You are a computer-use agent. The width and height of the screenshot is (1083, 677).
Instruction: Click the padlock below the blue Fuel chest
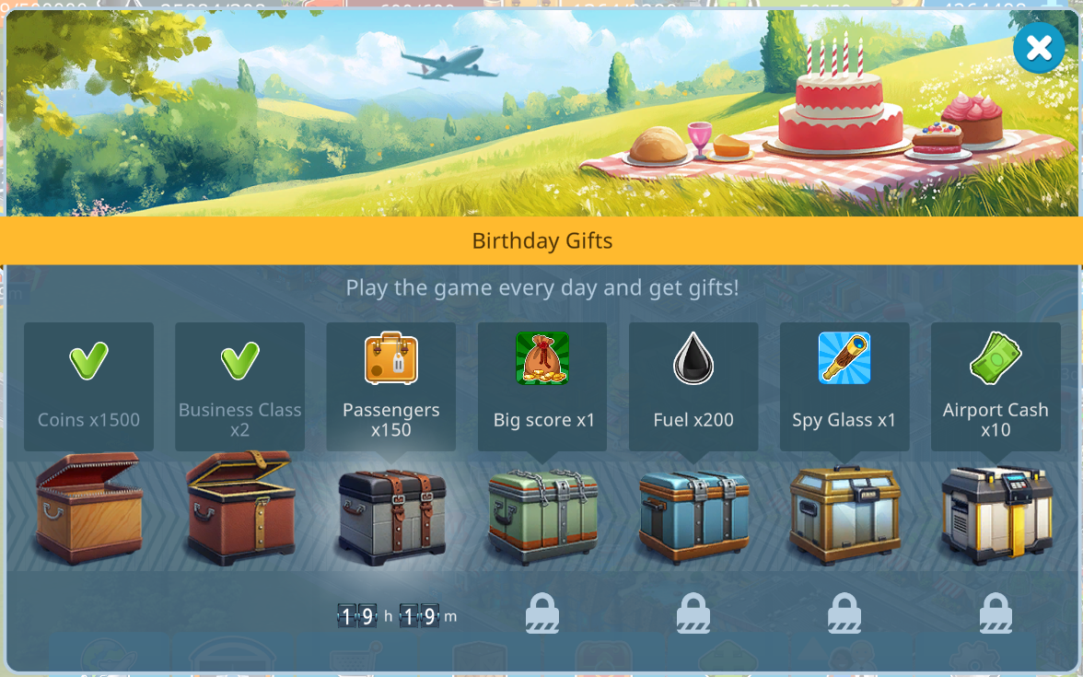click(693, 613)
